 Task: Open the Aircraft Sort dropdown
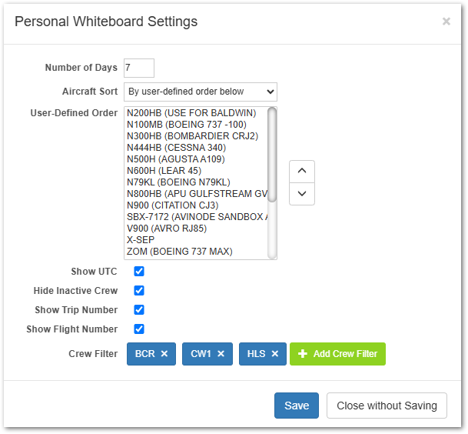pos(200,92)
